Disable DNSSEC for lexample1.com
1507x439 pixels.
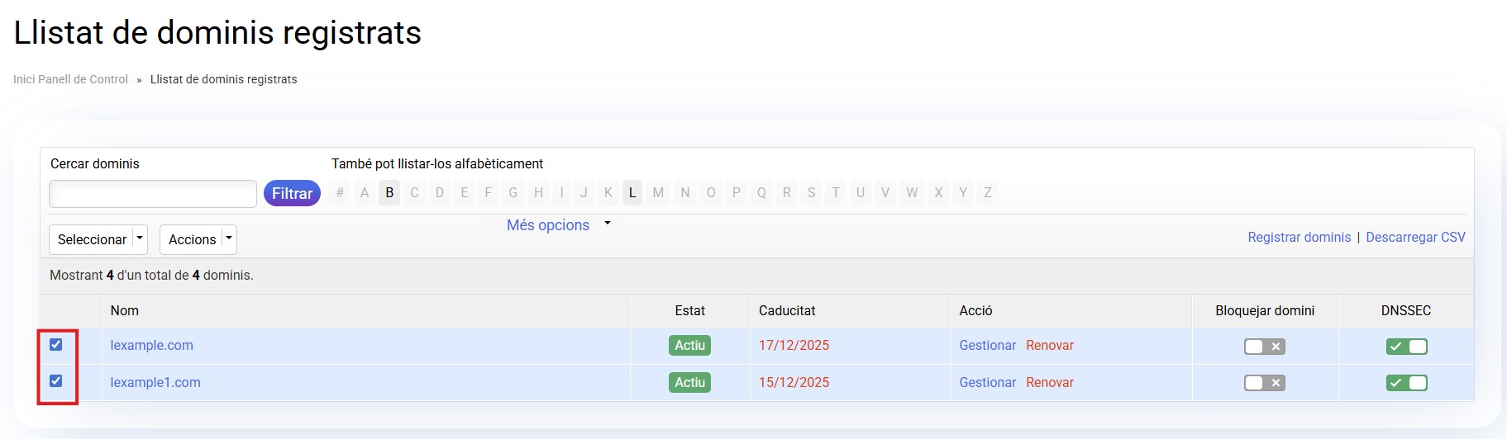pos(1406,383)
